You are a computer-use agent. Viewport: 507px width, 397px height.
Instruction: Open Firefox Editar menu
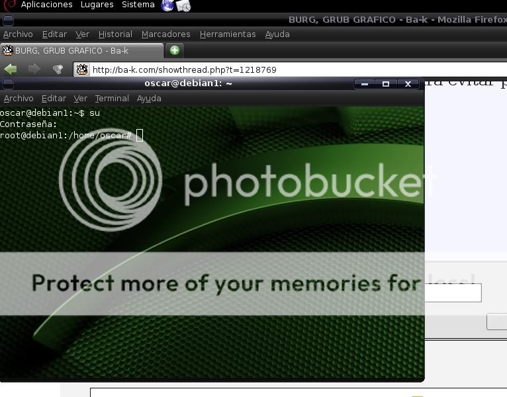point(54,34)
